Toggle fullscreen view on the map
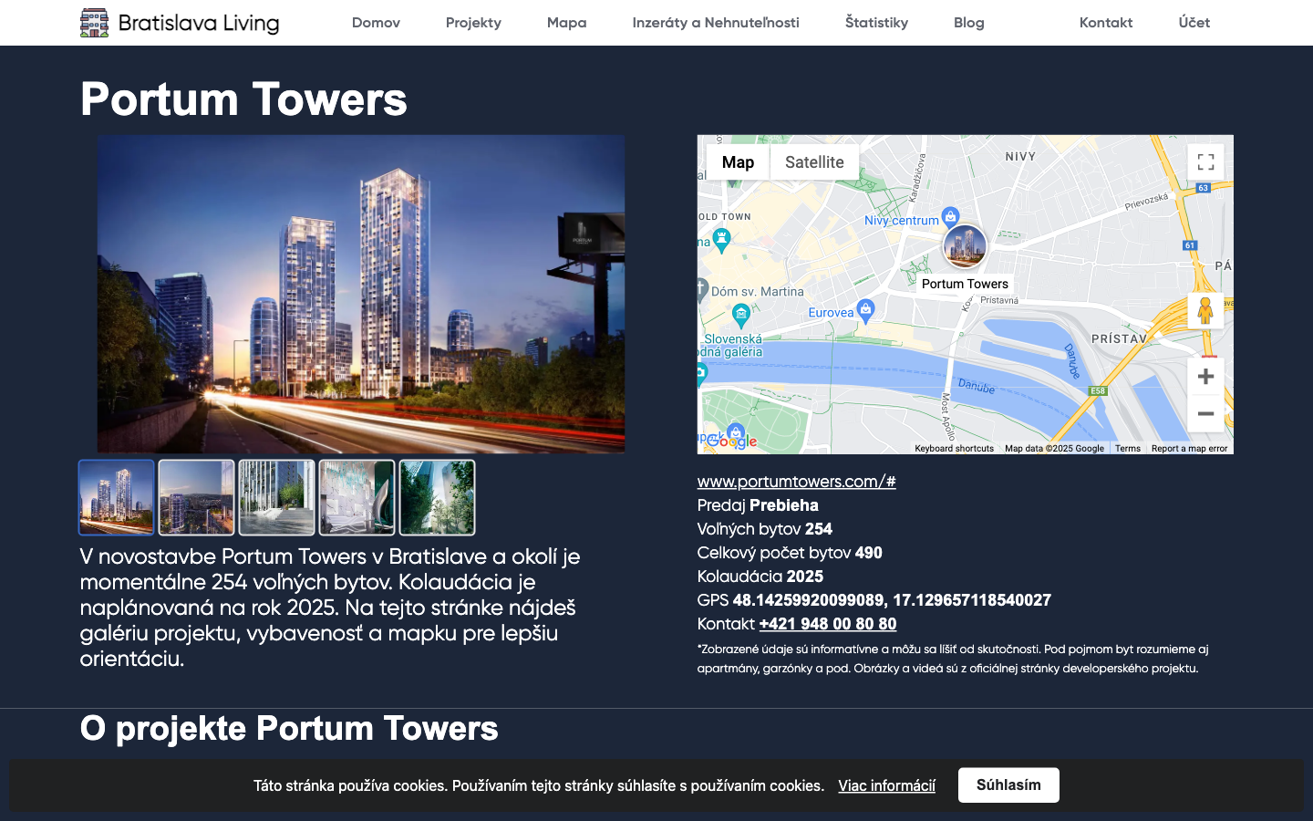The width and height of the screenshot is (1313, 821). click(1205, 161)
